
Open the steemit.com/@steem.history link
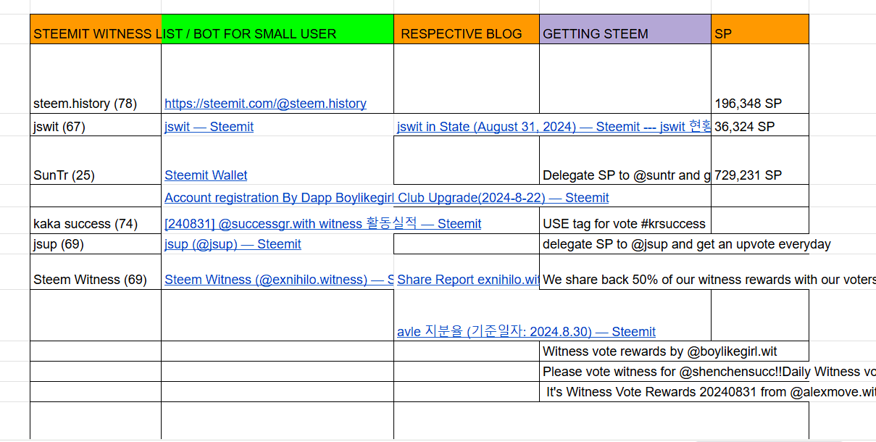[265, 104]
